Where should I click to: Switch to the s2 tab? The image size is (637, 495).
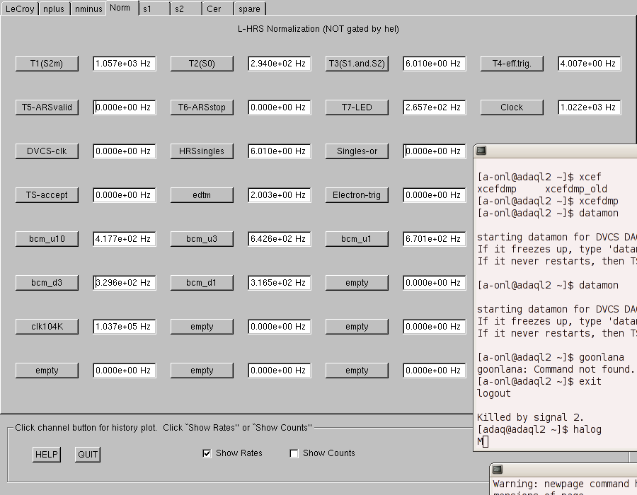coord(186,8)
